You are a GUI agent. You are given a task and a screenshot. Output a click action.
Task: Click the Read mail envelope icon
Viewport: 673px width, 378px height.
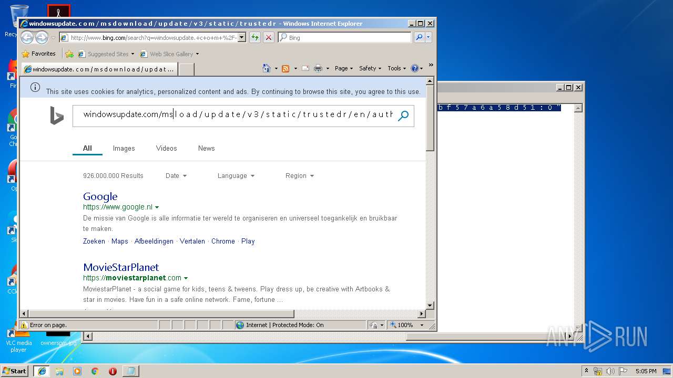[x=305, y=68]
